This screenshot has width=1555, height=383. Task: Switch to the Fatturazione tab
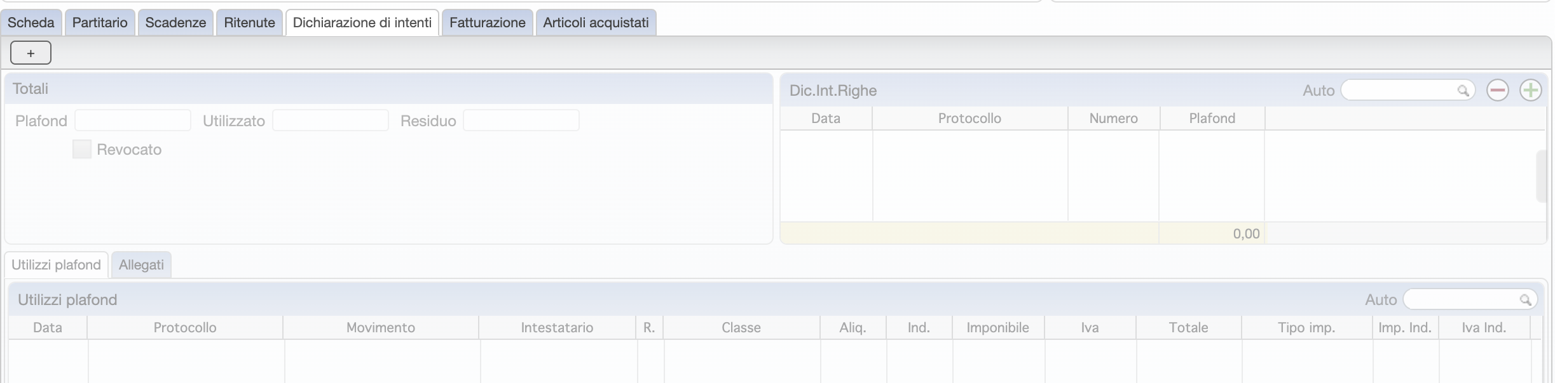click(488, 23)
